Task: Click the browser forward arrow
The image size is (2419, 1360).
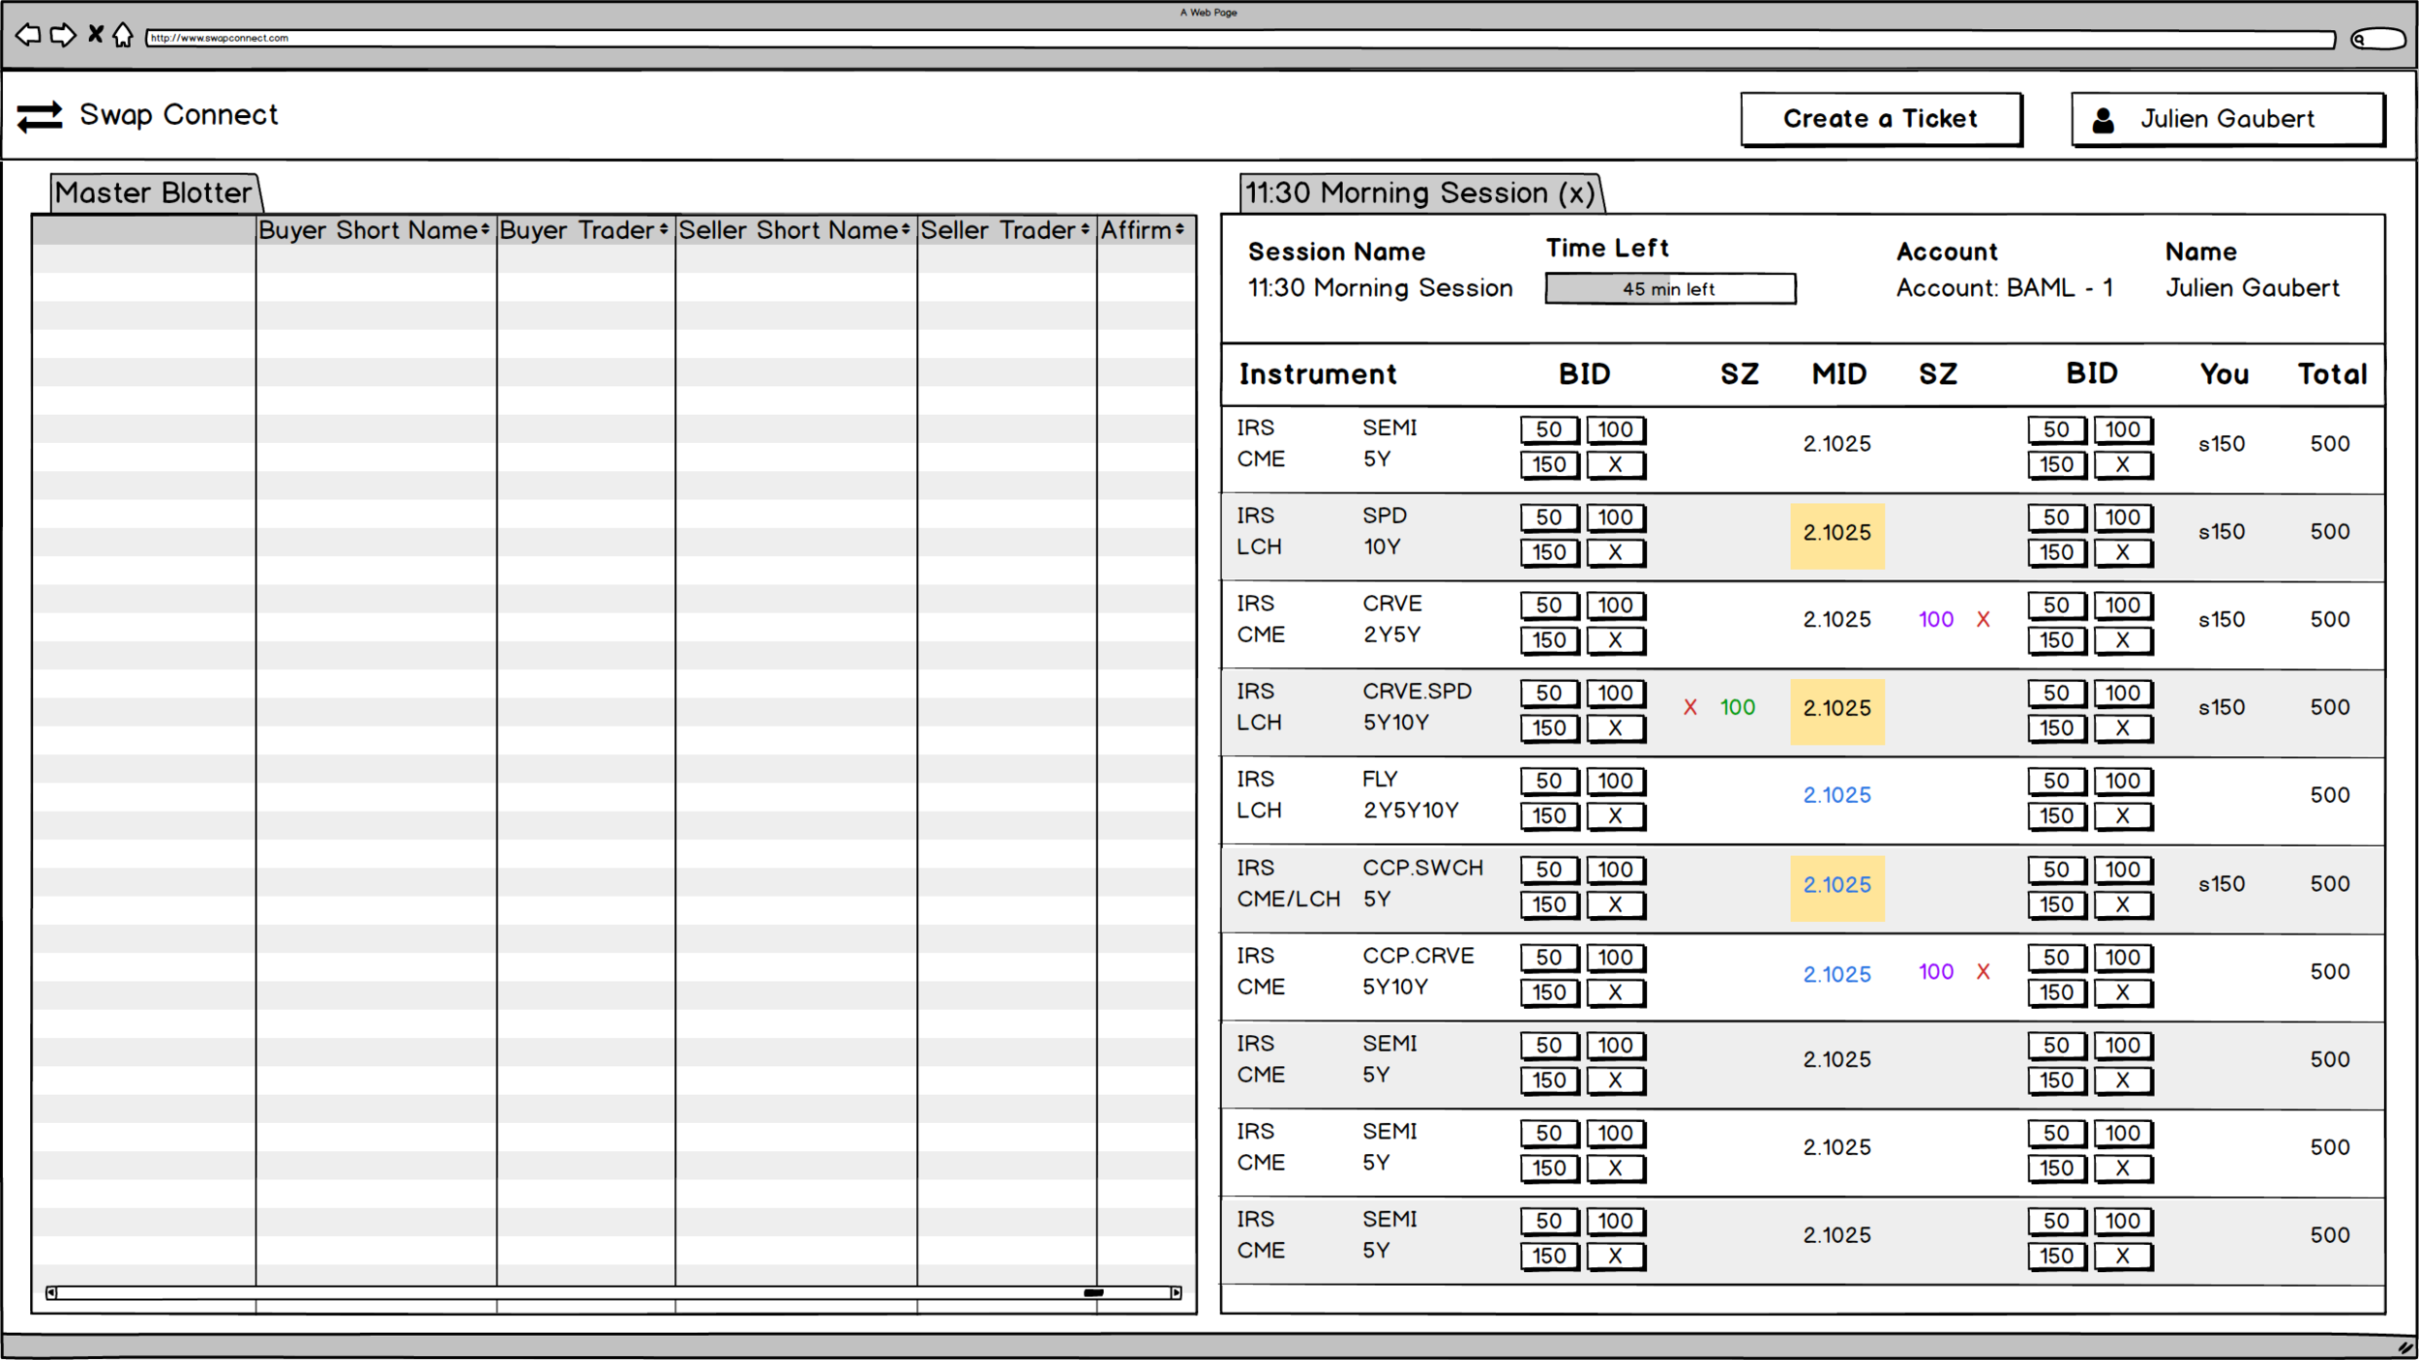Action: click(63, 36)
